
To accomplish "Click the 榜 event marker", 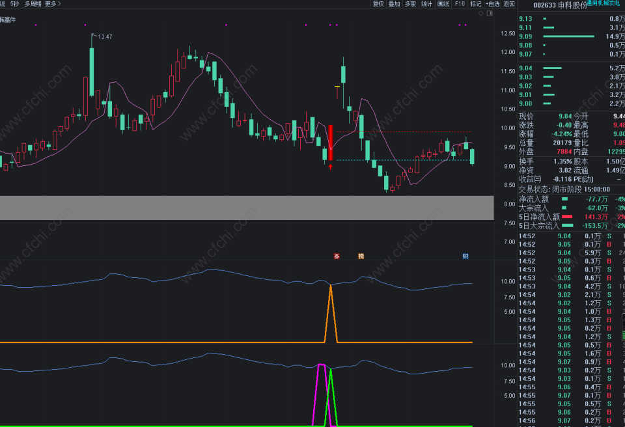I will pos(361,256).
